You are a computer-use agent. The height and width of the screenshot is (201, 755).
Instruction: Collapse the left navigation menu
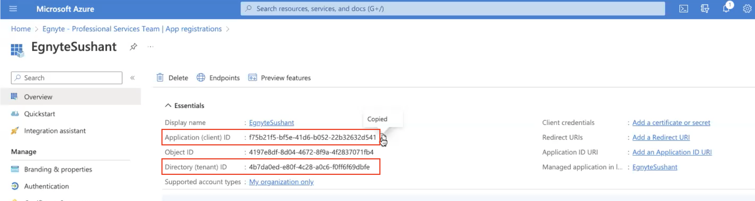132,78
